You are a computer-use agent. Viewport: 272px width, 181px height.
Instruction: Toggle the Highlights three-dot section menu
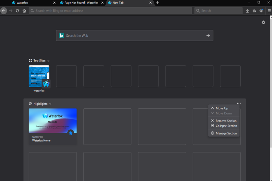click(239, 103)
